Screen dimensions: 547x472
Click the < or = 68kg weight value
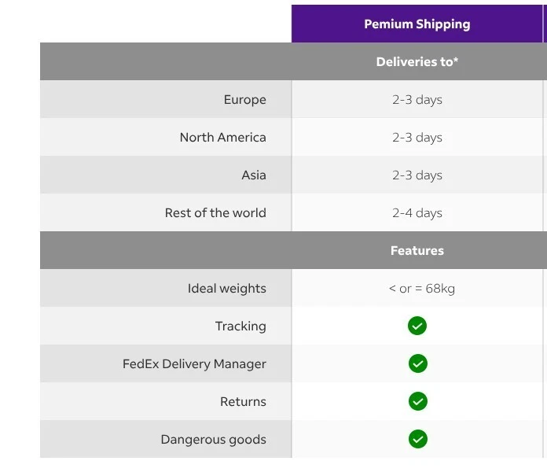[421, 288]
